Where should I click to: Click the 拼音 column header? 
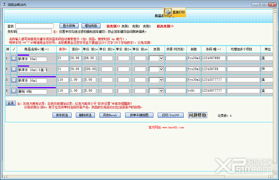194,49
